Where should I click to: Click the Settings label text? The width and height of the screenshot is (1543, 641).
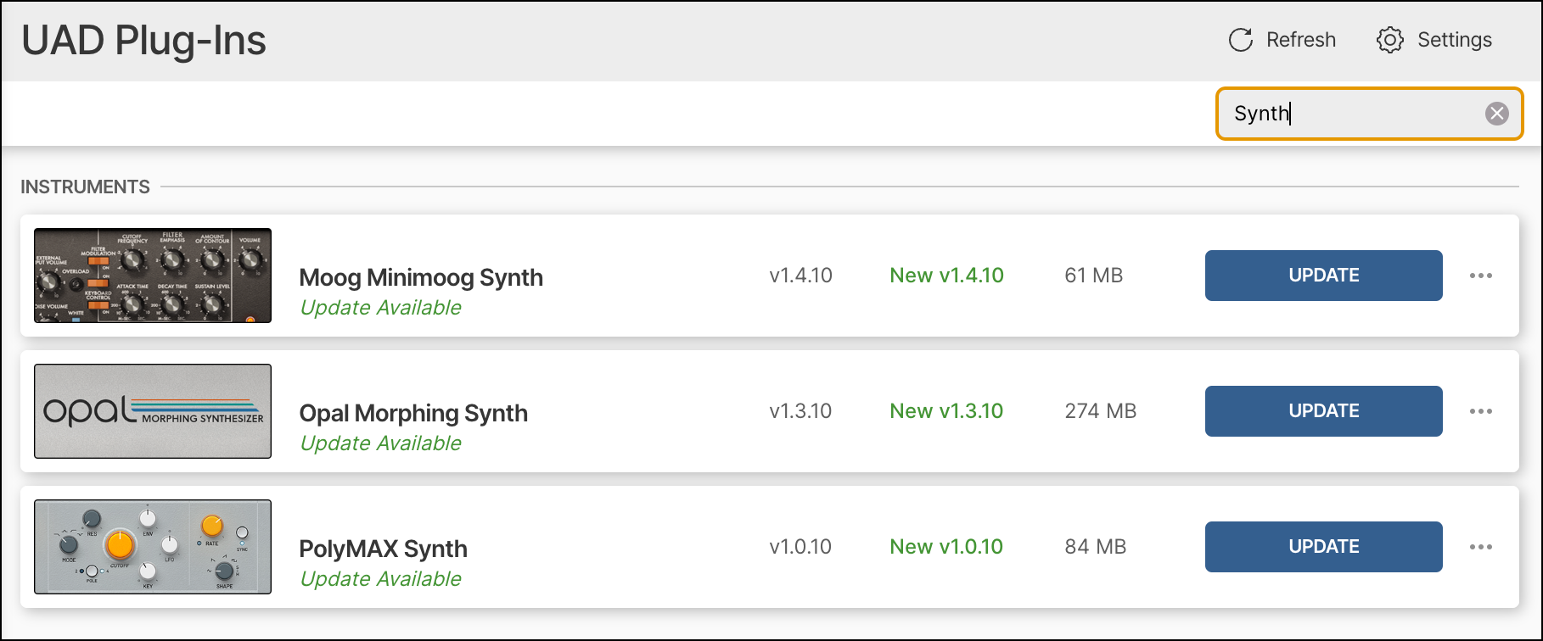[1454, 40]
